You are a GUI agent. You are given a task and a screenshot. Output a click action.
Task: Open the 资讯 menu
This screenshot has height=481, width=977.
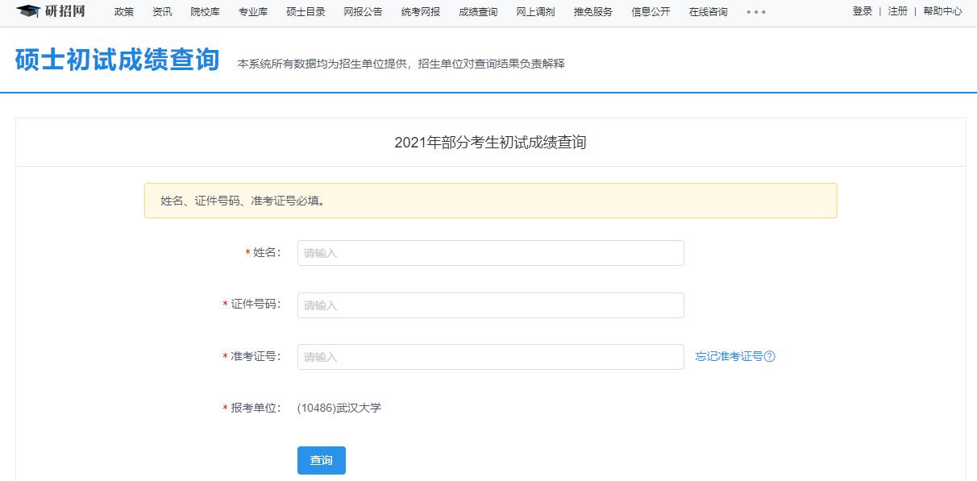162,12
